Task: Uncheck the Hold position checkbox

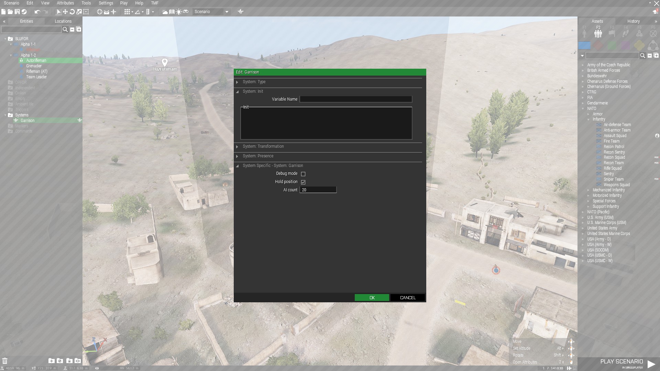Action: (303, 182)
